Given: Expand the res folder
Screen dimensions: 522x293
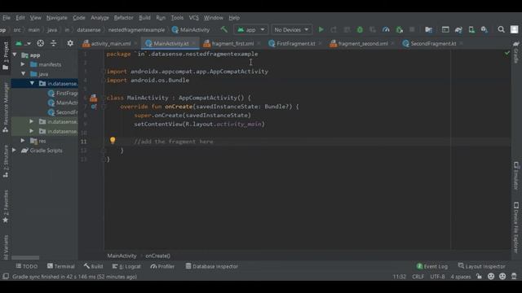Looking at the screenshot, I should click(23, 141).
